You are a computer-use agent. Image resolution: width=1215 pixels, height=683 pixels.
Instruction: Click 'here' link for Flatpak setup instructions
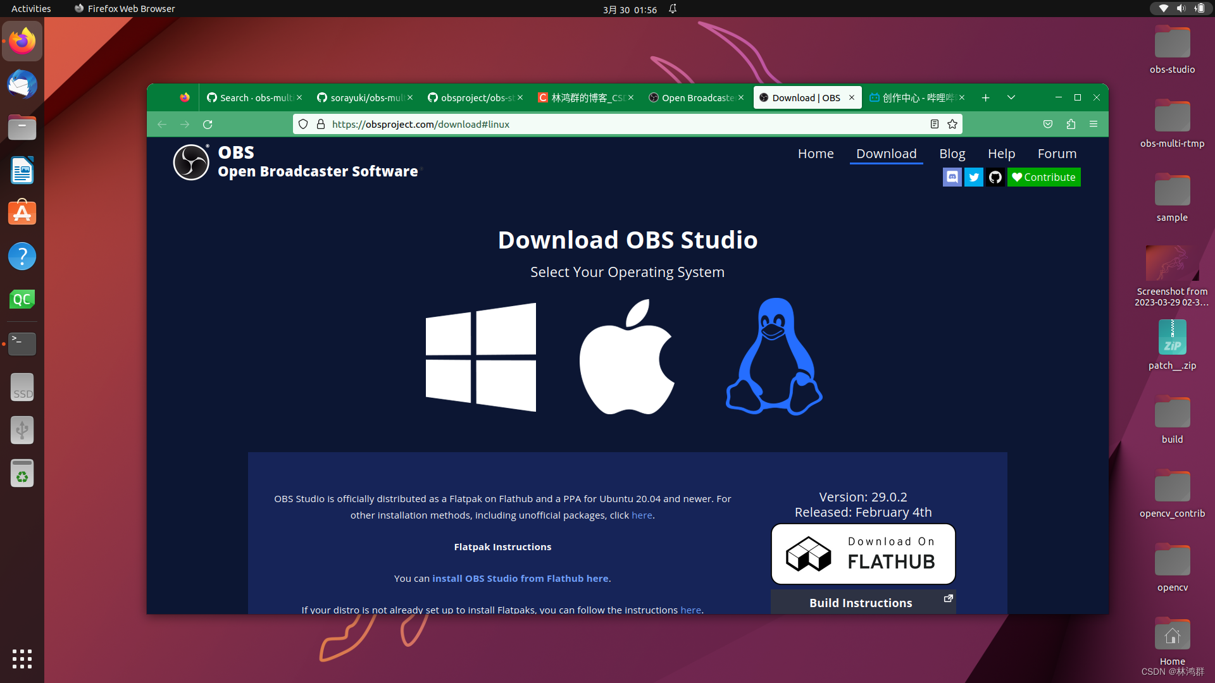pyautogui.click(x=690, y=610)
